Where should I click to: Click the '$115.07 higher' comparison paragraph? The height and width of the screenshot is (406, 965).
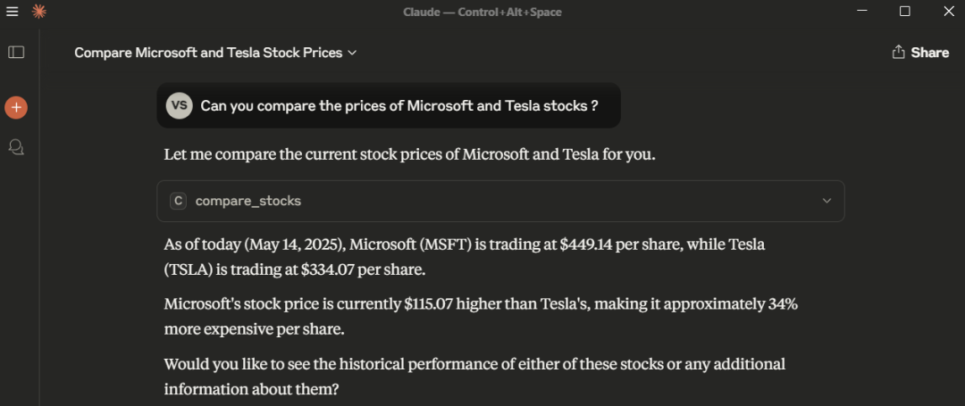[x=481, y=316]
